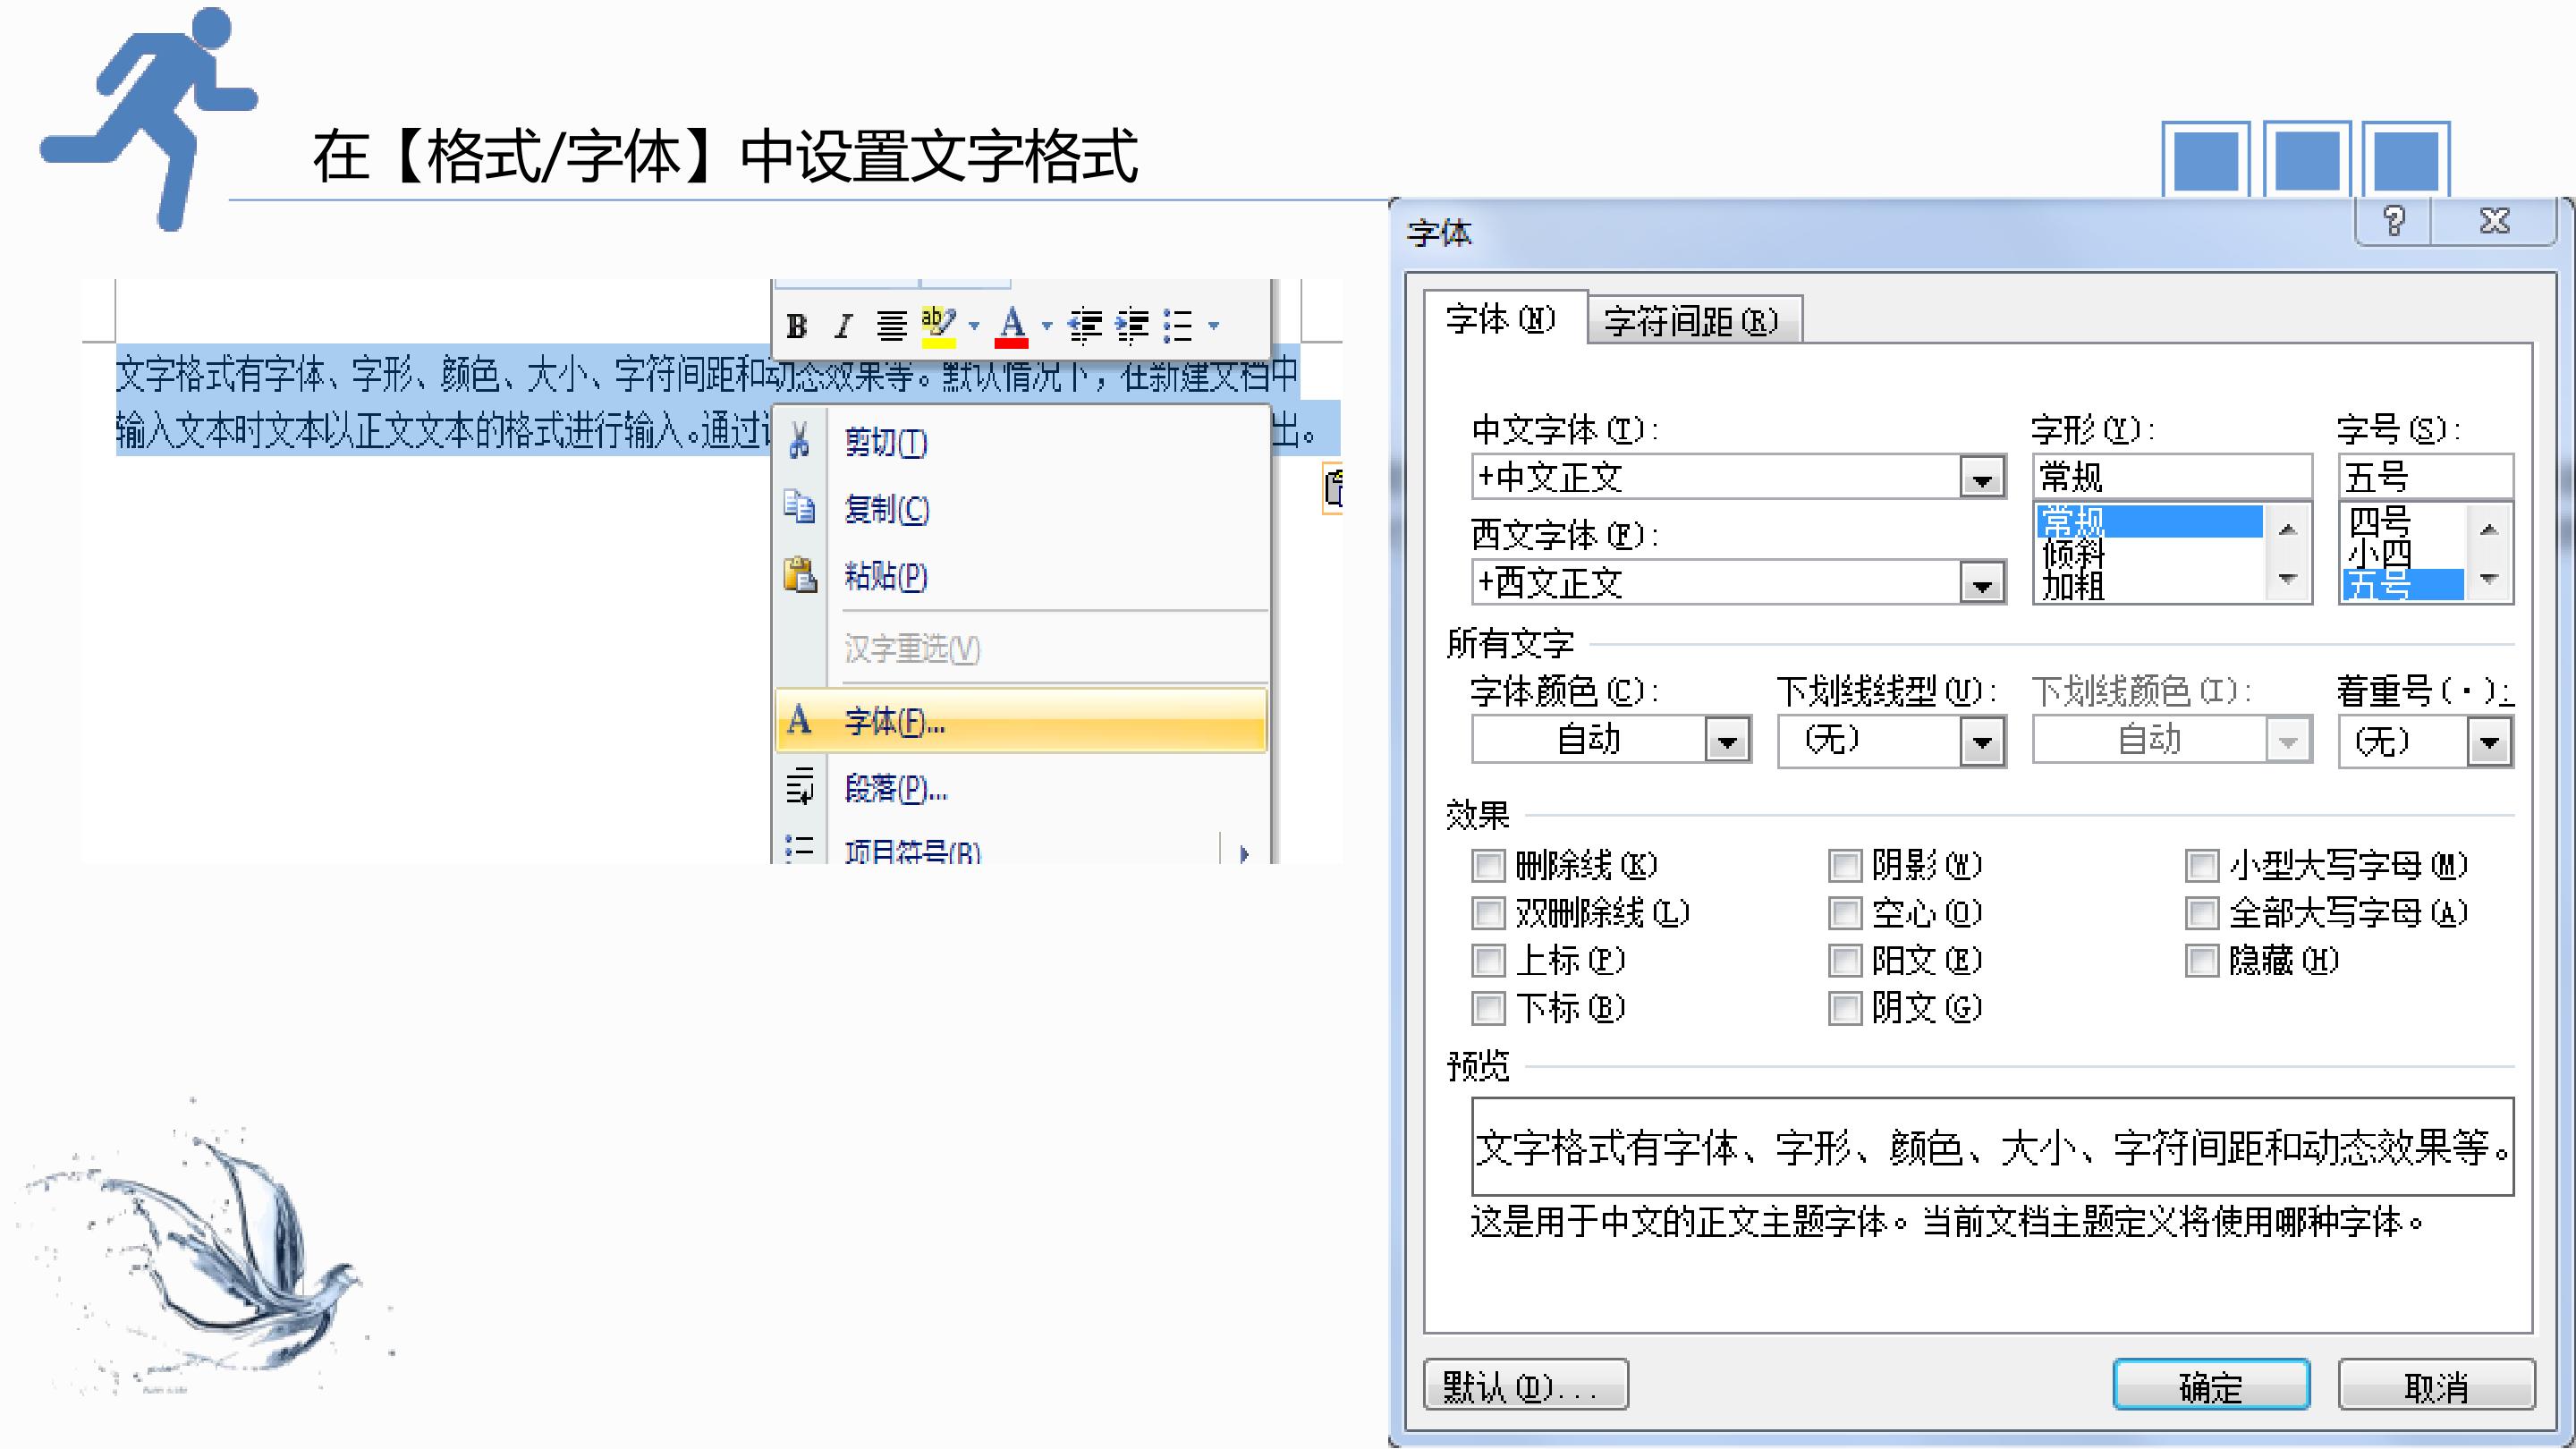Choose Copy (复制) in context menu
The height and width of the screenshot is (1449, 2576).
pyautogui.click(x=1021, y=508)
